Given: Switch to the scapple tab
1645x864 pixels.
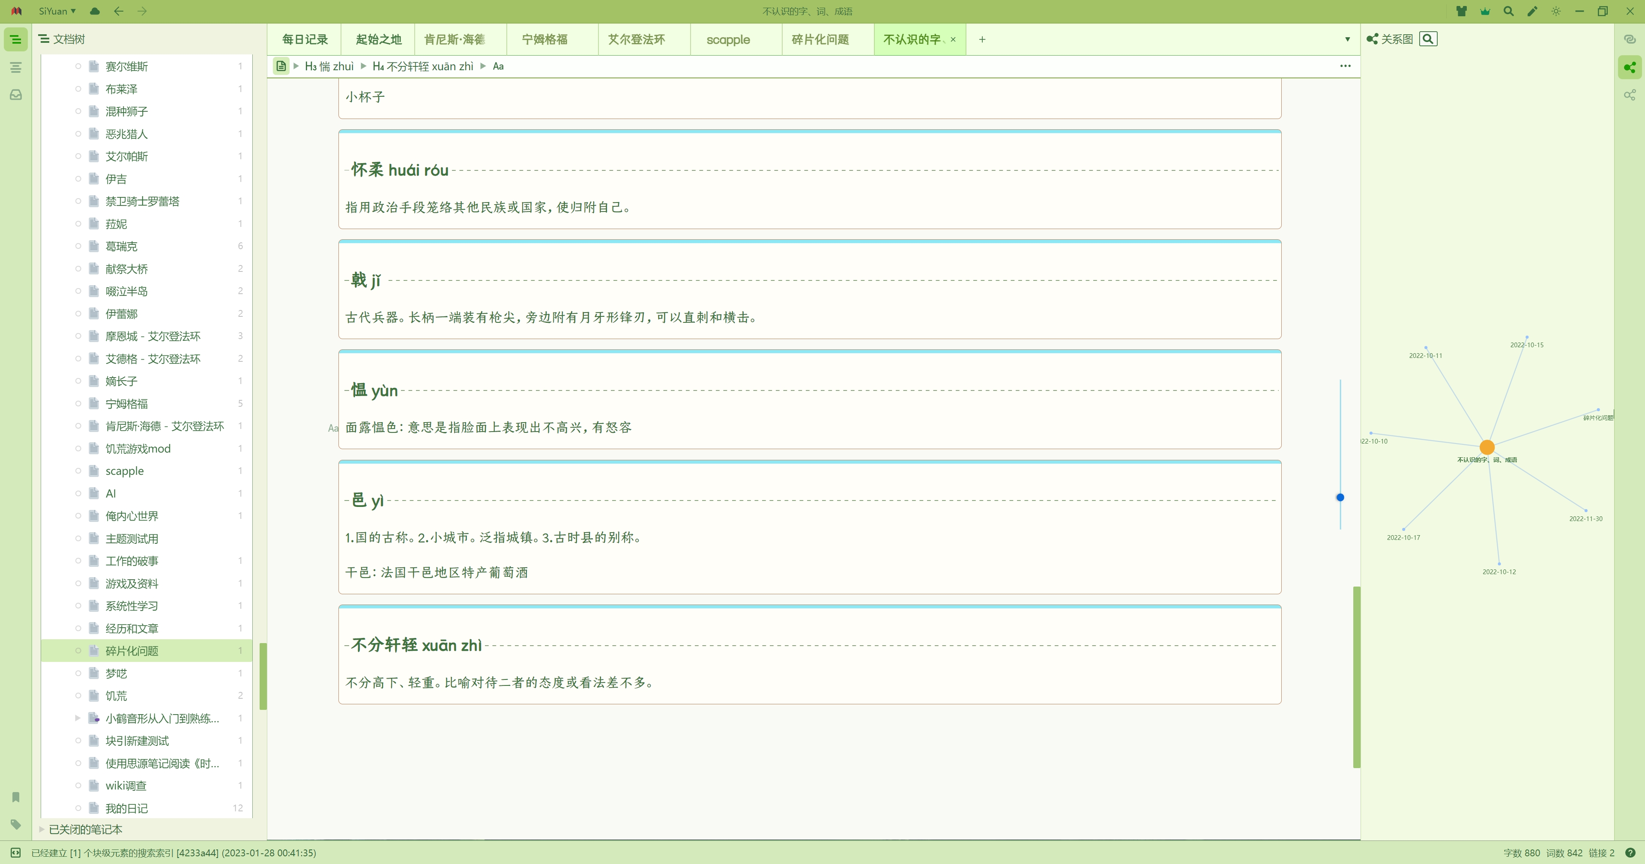Looking at the screenshot, I should point(728,39).
